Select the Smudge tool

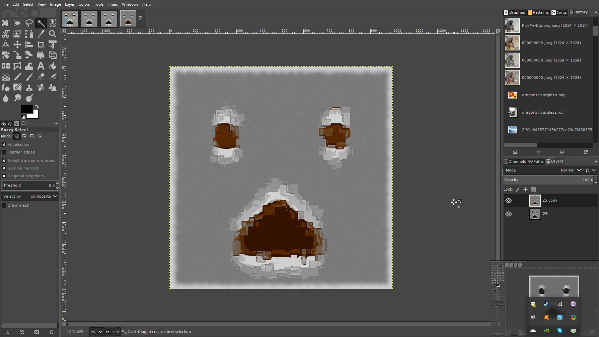pos(17,98)
